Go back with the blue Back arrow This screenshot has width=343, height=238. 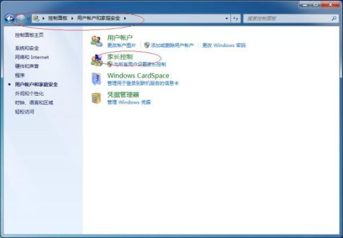click(10, 19)
